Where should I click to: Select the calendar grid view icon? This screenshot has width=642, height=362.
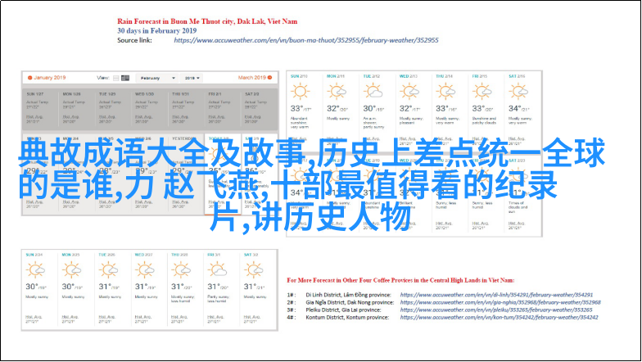tap(125, 78)
